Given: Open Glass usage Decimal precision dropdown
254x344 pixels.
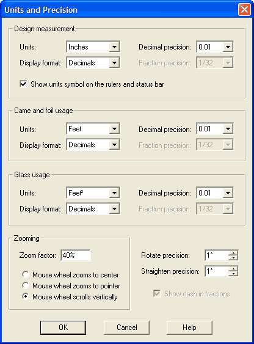Looking at the screenshot, I should 215,193.
